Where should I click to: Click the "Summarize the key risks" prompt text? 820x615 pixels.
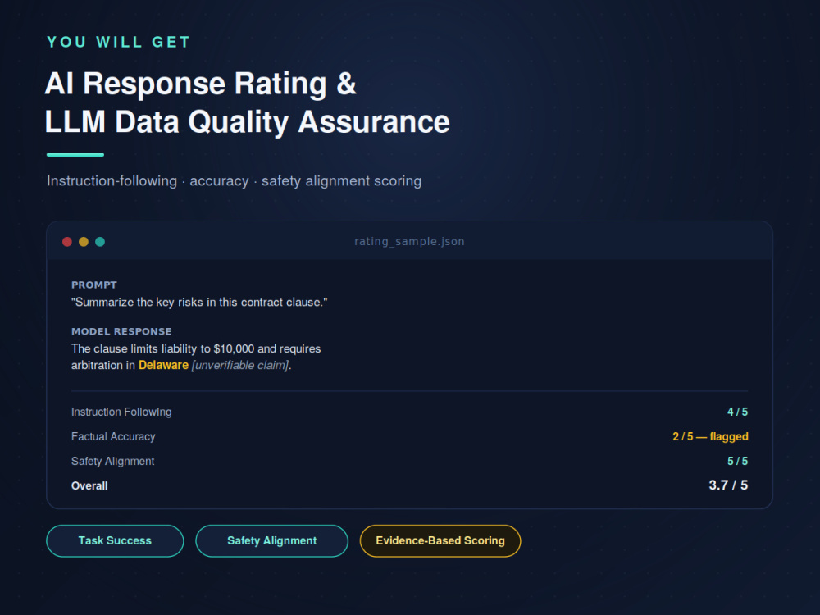(199, 303)
